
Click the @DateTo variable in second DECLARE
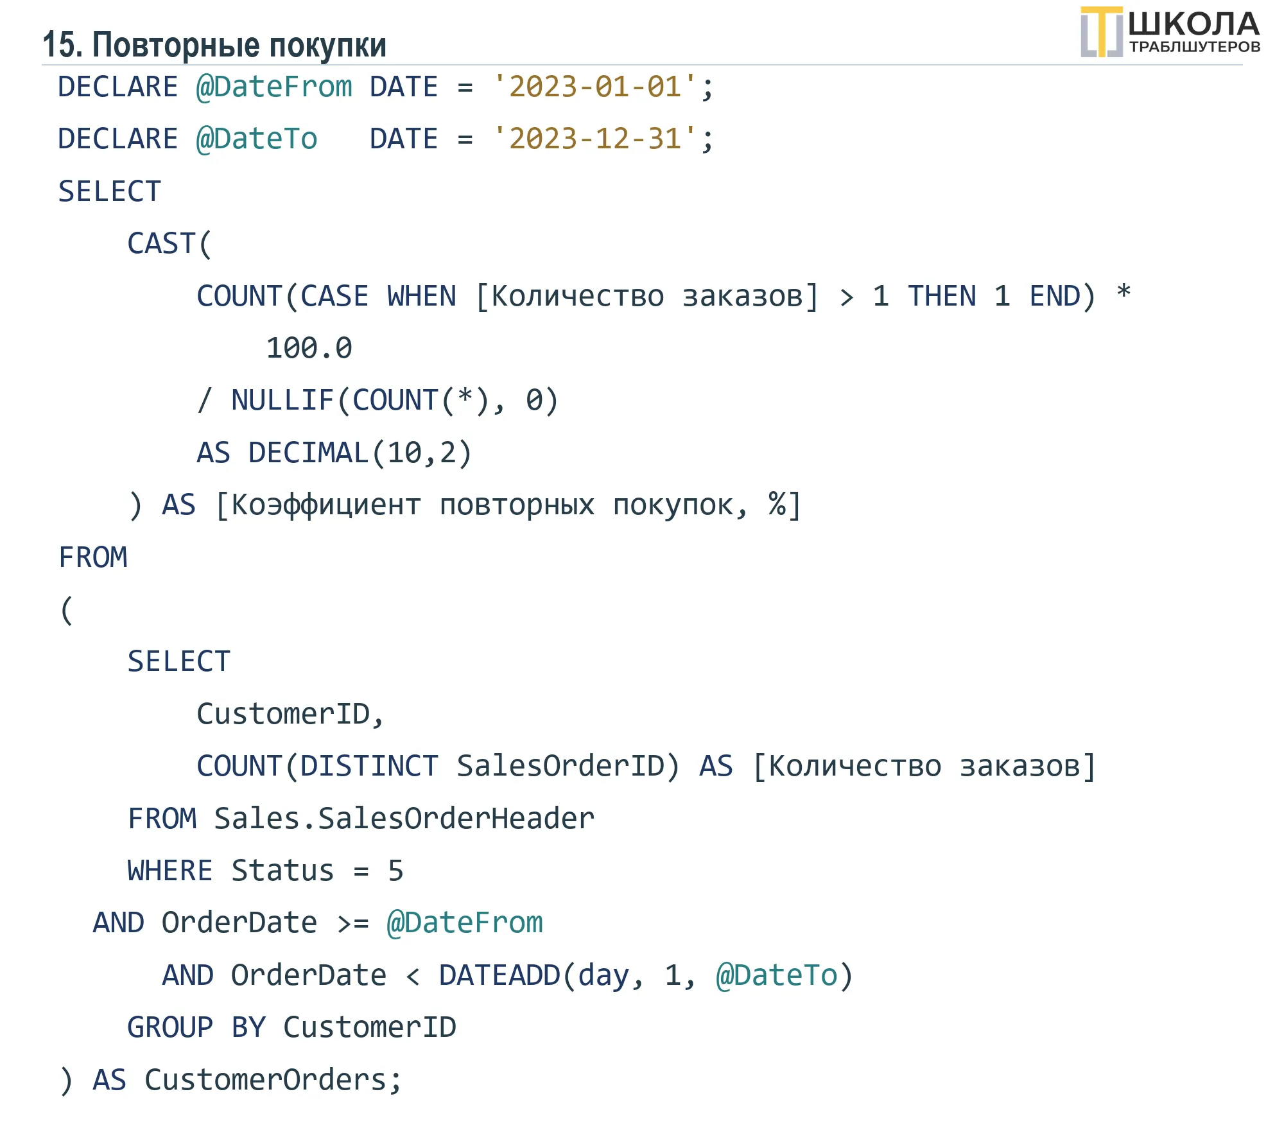(x=257, y=139)
